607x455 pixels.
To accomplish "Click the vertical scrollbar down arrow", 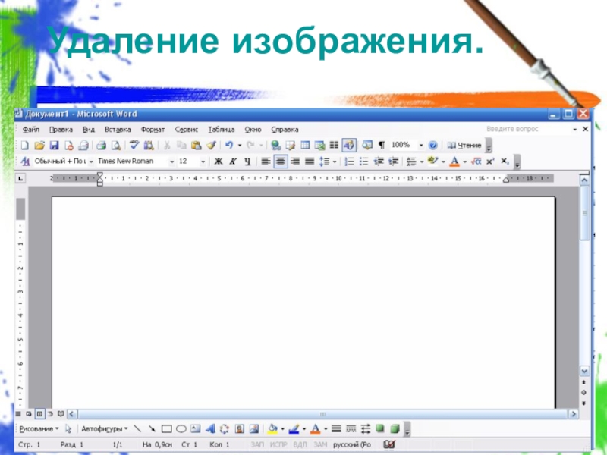I will click(584, 371).
